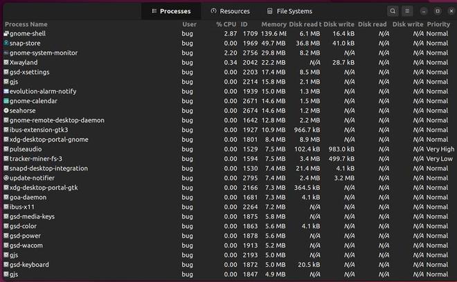Sort by % CPU column header

226,24
